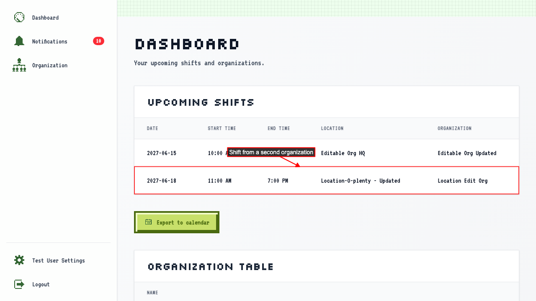536x301 pixels.
Task: Click the Organization hierarchy icon
Action: tap(19, 65)
